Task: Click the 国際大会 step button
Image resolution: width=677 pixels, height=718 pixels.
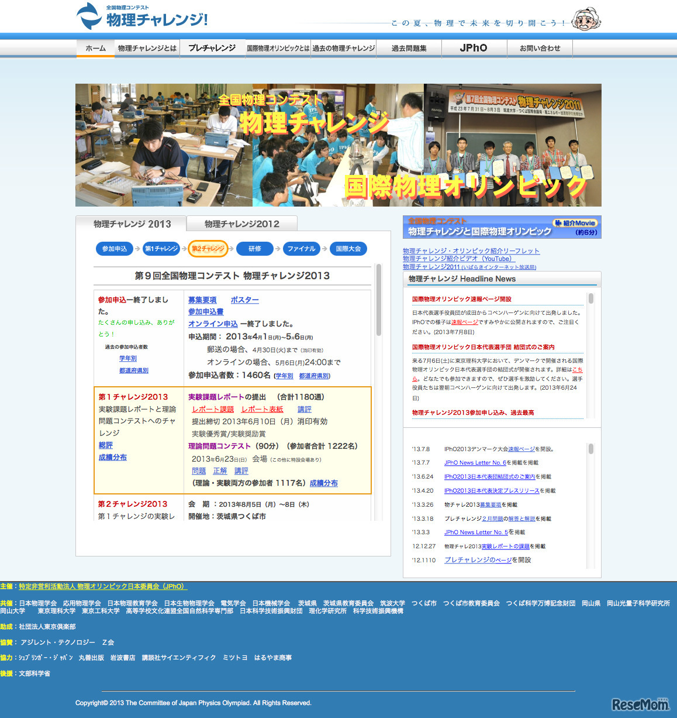Action: pos(349,249)
